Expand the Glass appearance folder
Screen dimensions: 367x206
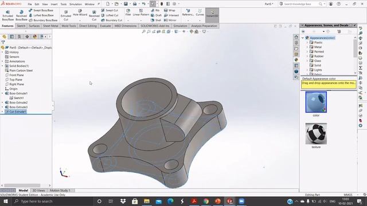click(x=307, y=61)
